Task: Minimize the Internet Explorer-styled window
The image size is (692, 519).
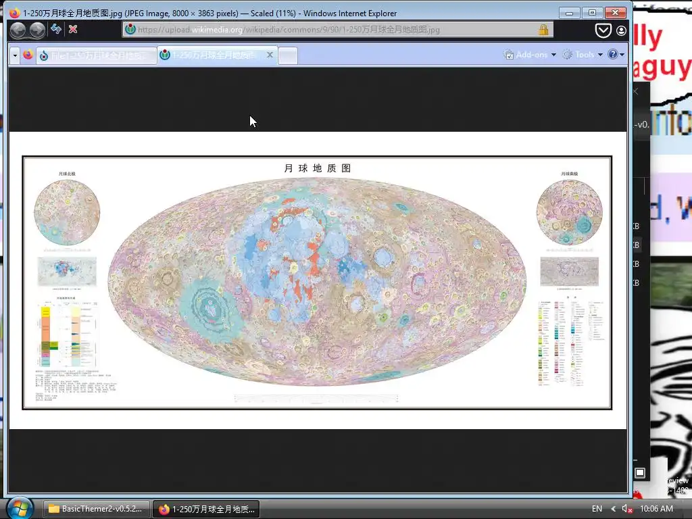Action: pos(569,13)
